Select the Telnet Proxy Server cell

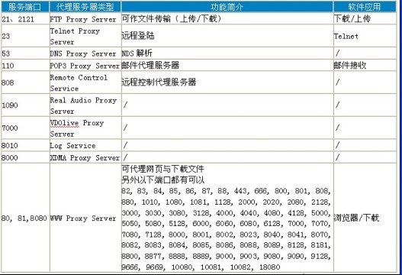(x=85, y=36)
